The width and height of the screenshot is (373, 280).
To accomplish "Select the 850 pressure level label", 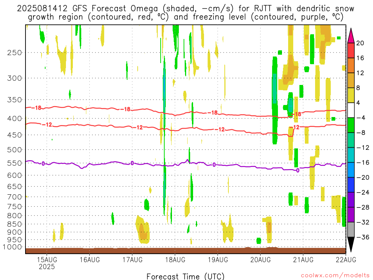I will [x=15, y=224].
